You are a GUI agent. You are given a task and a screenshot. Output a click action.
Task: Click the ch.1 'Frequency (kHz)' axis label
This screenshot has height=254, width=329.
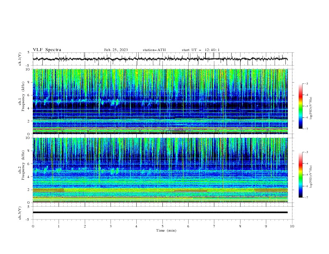23,97
